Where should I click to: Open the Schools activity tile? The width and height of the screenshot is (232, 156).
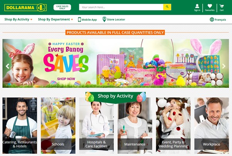[x=58, y=125]
